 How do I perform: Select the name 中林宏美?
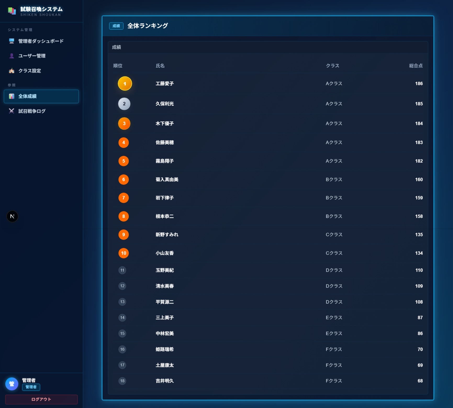point(165,334)
